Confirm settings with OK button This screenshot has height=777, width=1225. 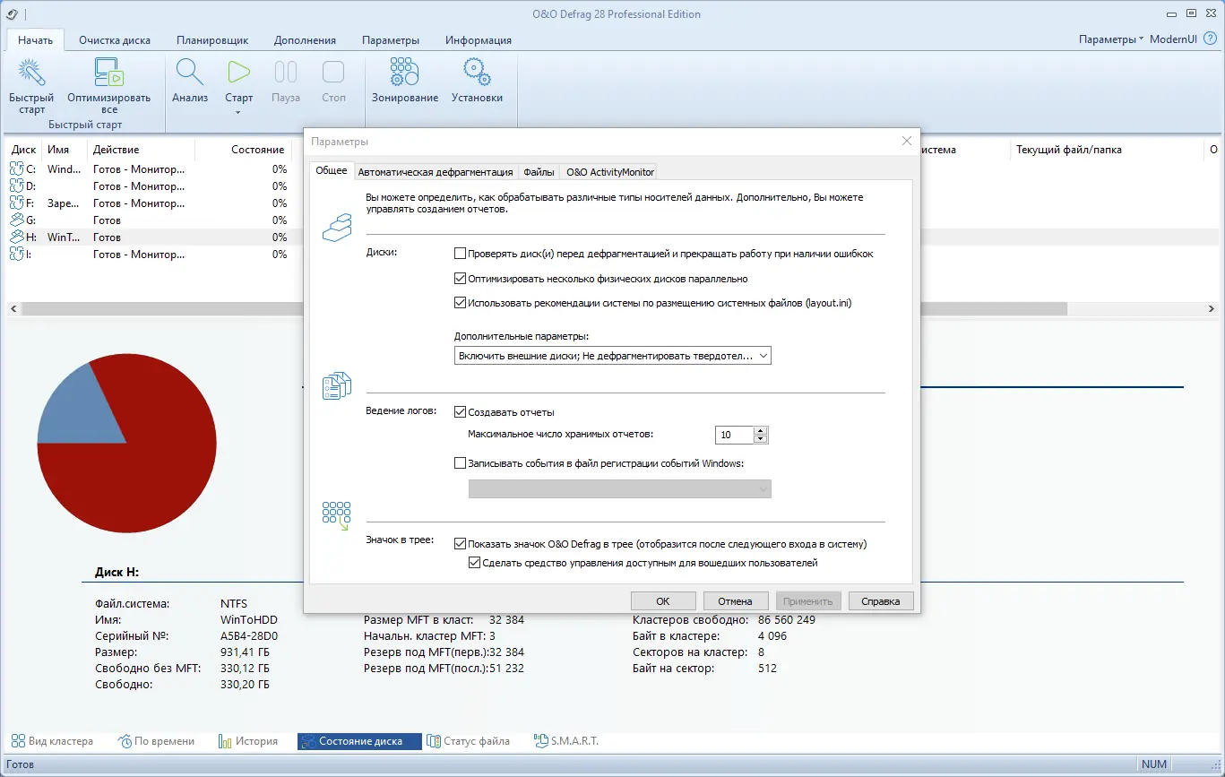pyautogui.click(x=662, y=600)
